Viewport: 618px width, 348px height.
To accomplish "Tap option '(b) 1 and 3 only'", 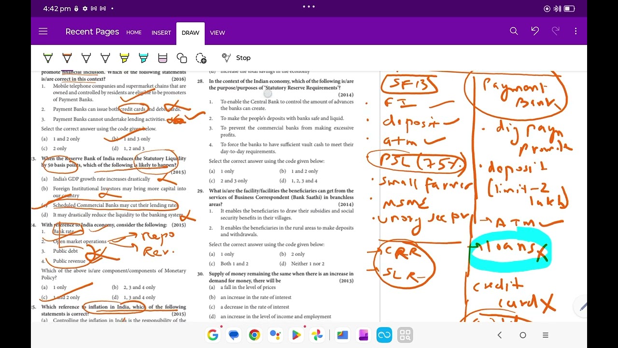I will 131,139.
